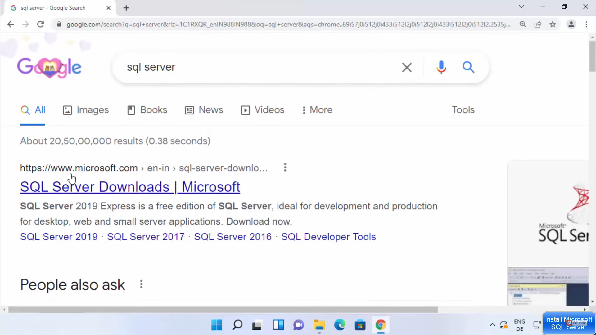This screenshot has height=335, width=596.
Task: Bookmark this page with the star icon
Action: coord(553,24)
